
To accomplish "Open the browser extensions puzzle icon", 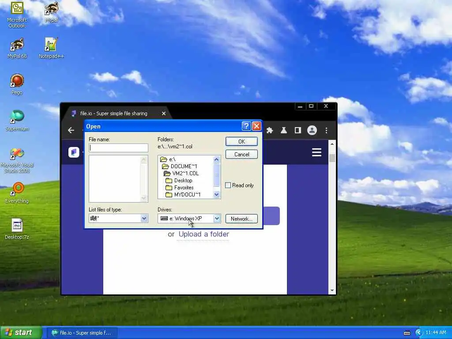I will (x=270, y=130).
